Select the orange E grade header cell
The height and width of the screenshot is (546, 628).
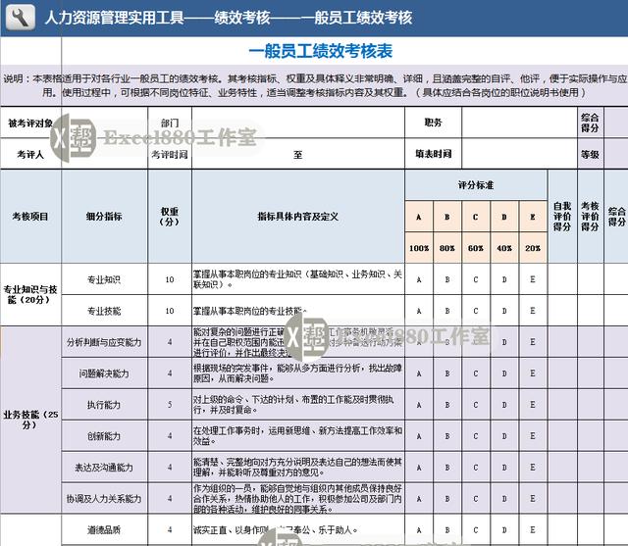pos(533,217)
